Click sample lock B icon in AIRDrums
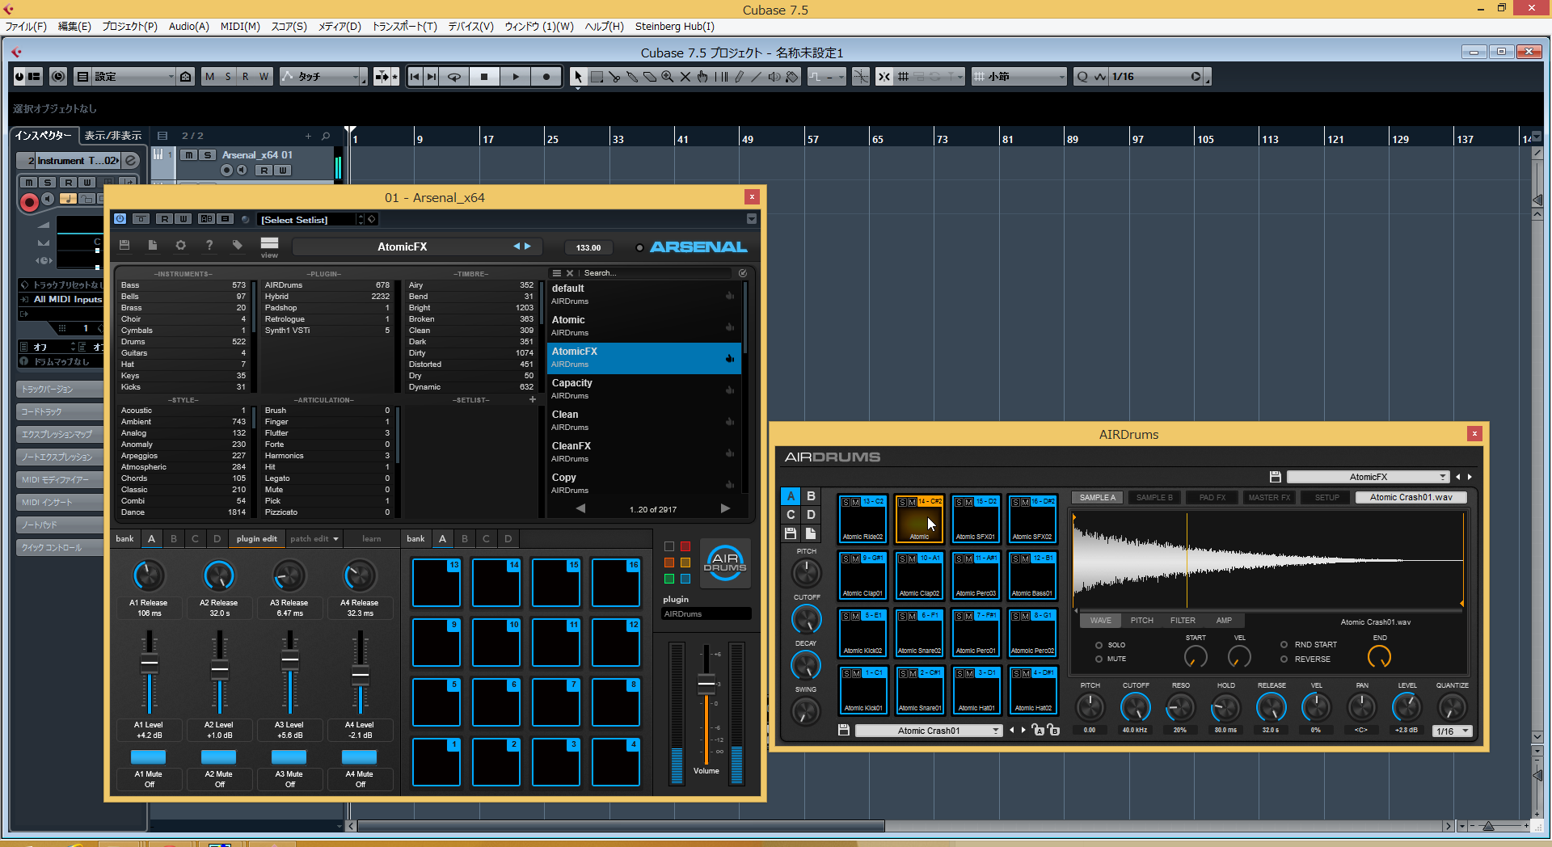1552x847 pixels. click(x=1053, y=730)
